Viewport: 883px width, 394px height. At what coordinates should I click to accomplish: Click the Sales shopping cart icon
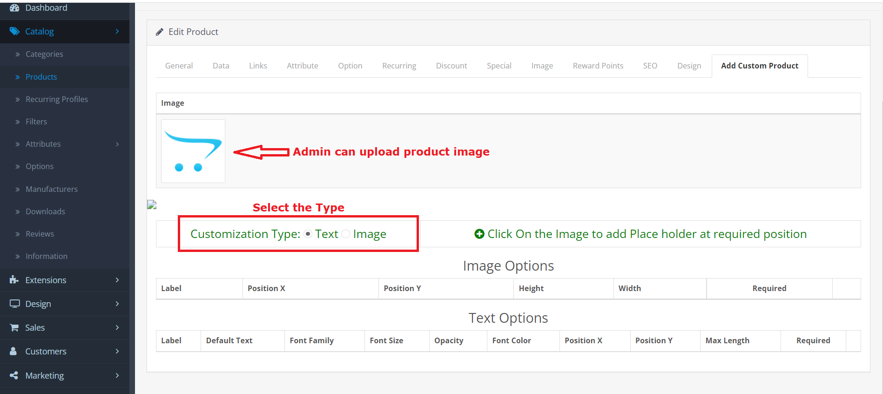(14, 327)
